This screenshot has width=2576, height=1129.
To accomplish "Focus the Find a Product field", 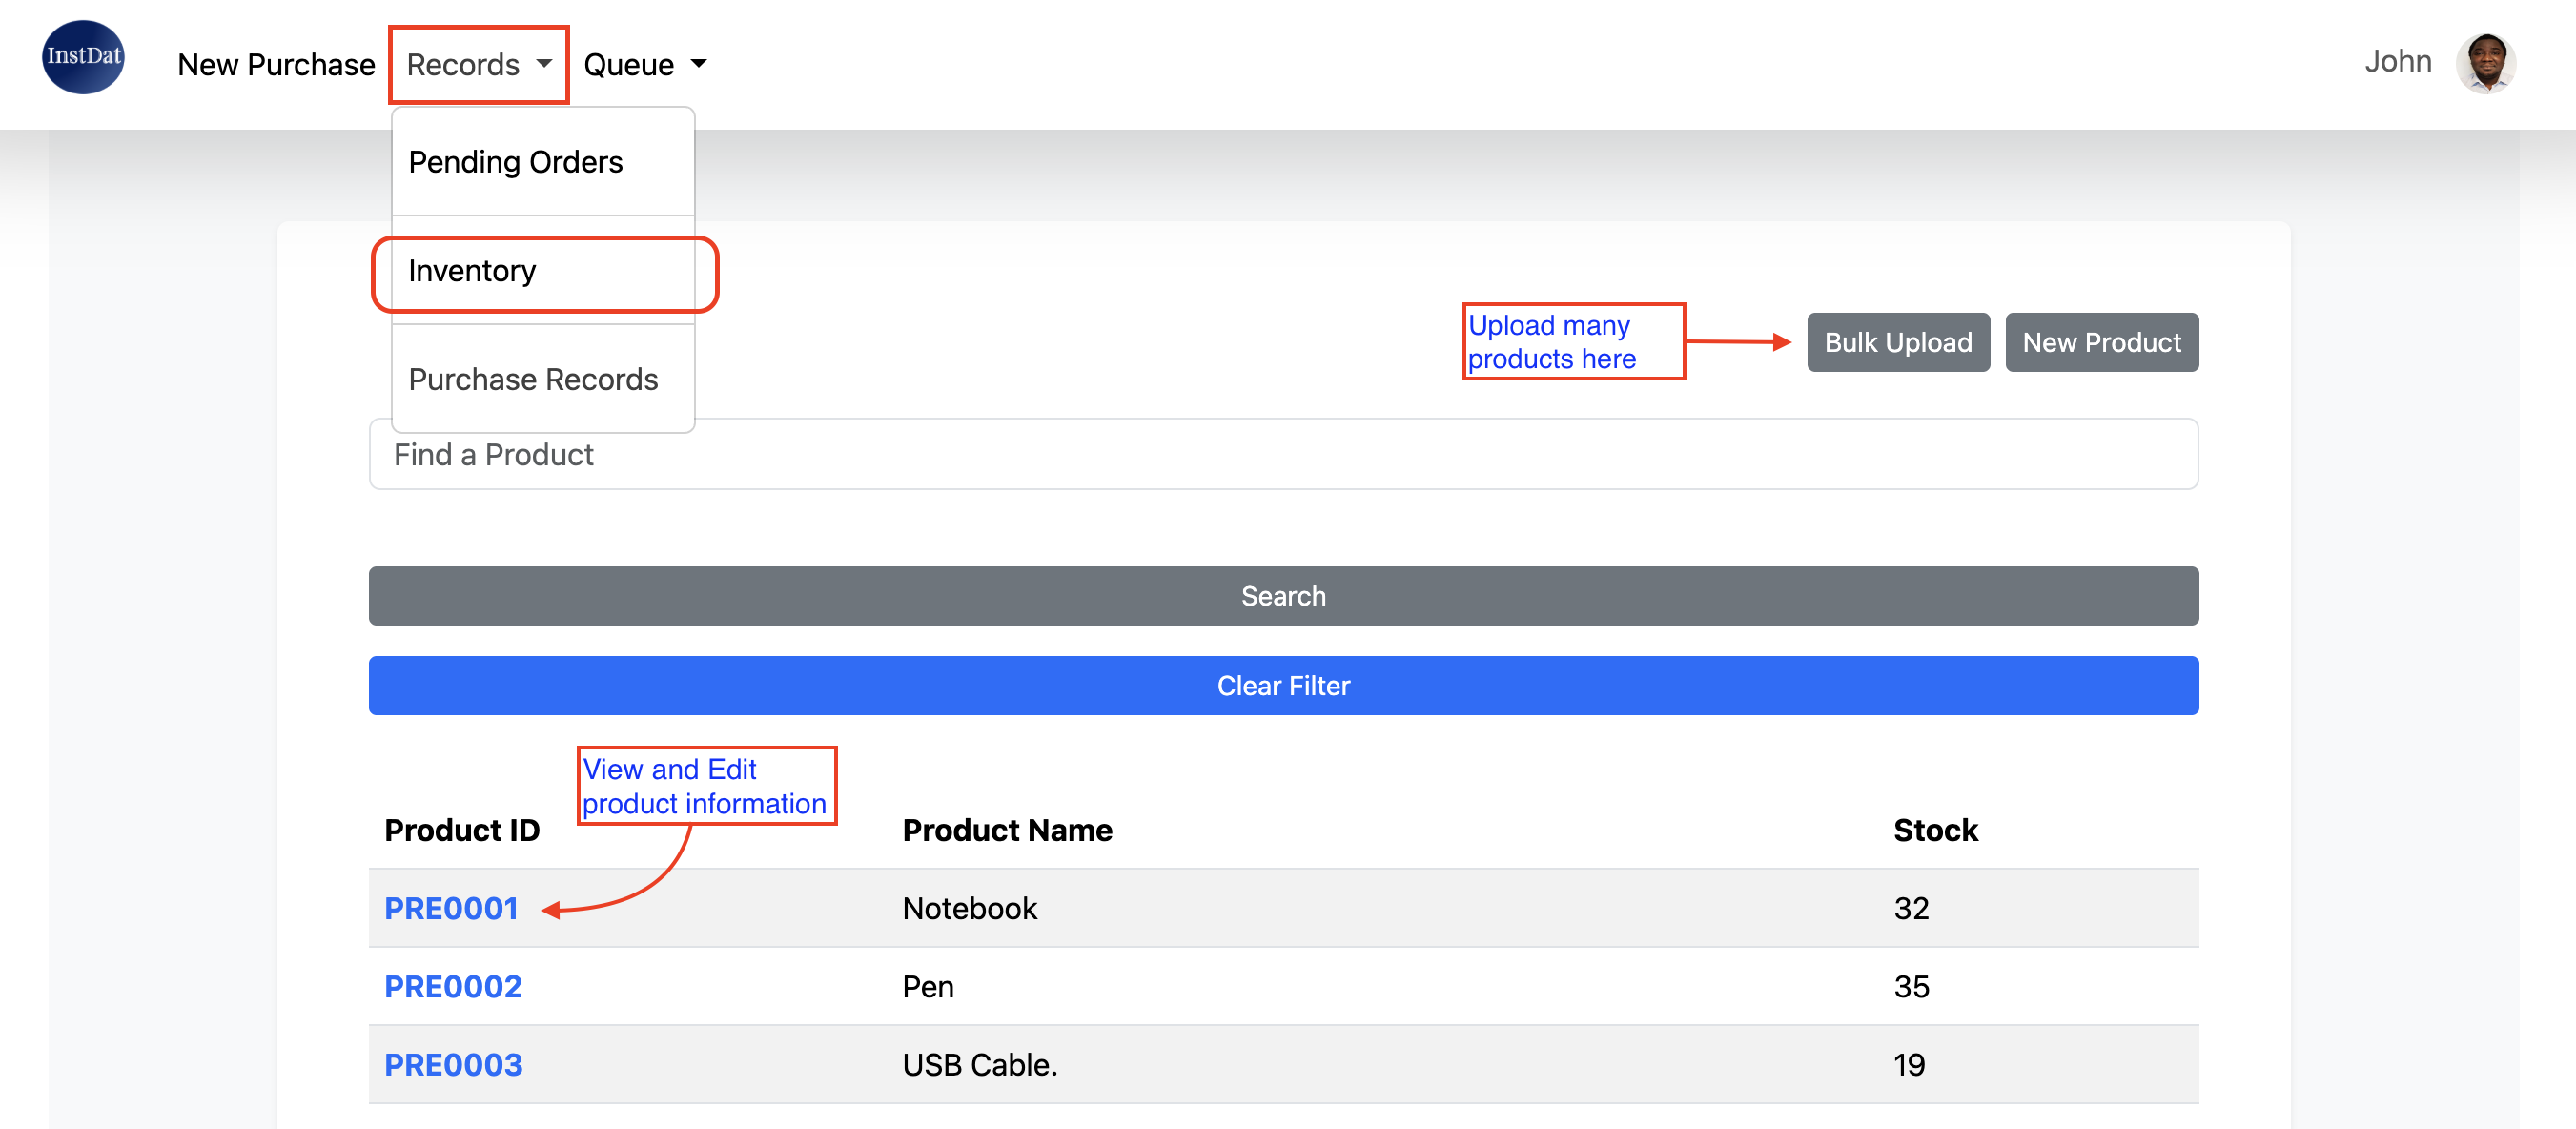I will click(x=1282, y=454).
